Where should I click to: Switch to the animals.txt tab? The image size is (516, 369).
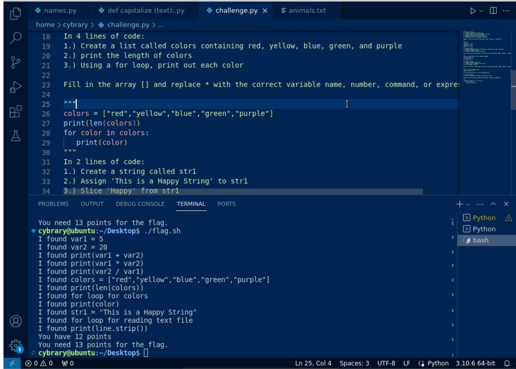click(x=307, y=10)
